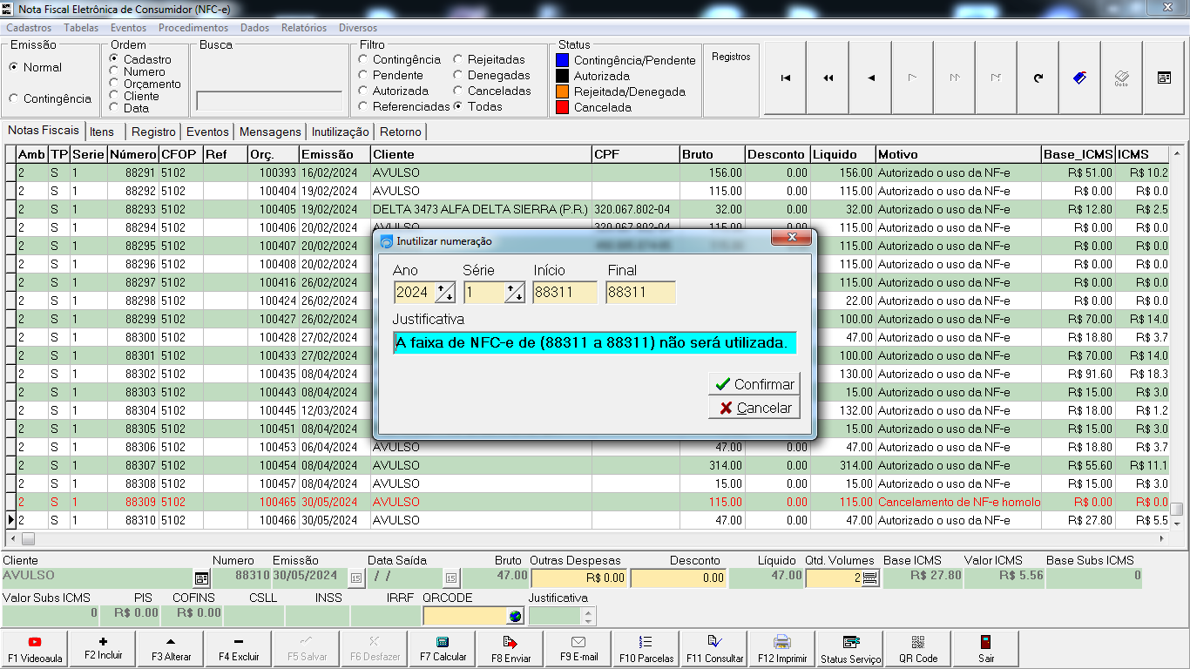Click the Série spinner arrows
Image resolution: width=1190 pixels, height=669 pixels.
(514, 293)
